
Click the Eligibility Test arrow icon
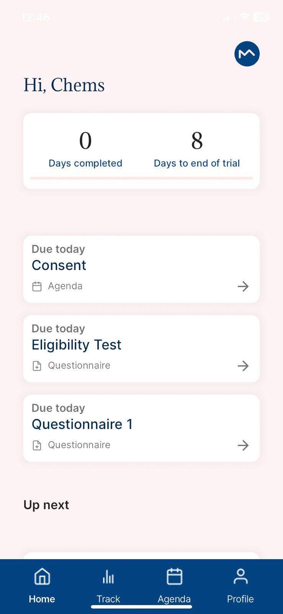[x=243, y=366]
